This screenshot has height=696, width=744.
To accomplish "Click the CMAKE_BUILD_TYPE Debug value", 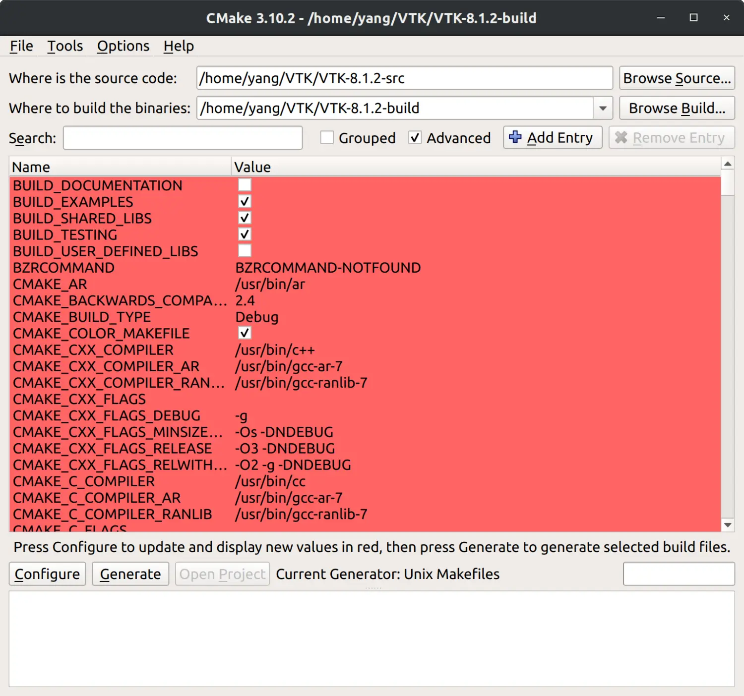I will (x=256, y=317).
